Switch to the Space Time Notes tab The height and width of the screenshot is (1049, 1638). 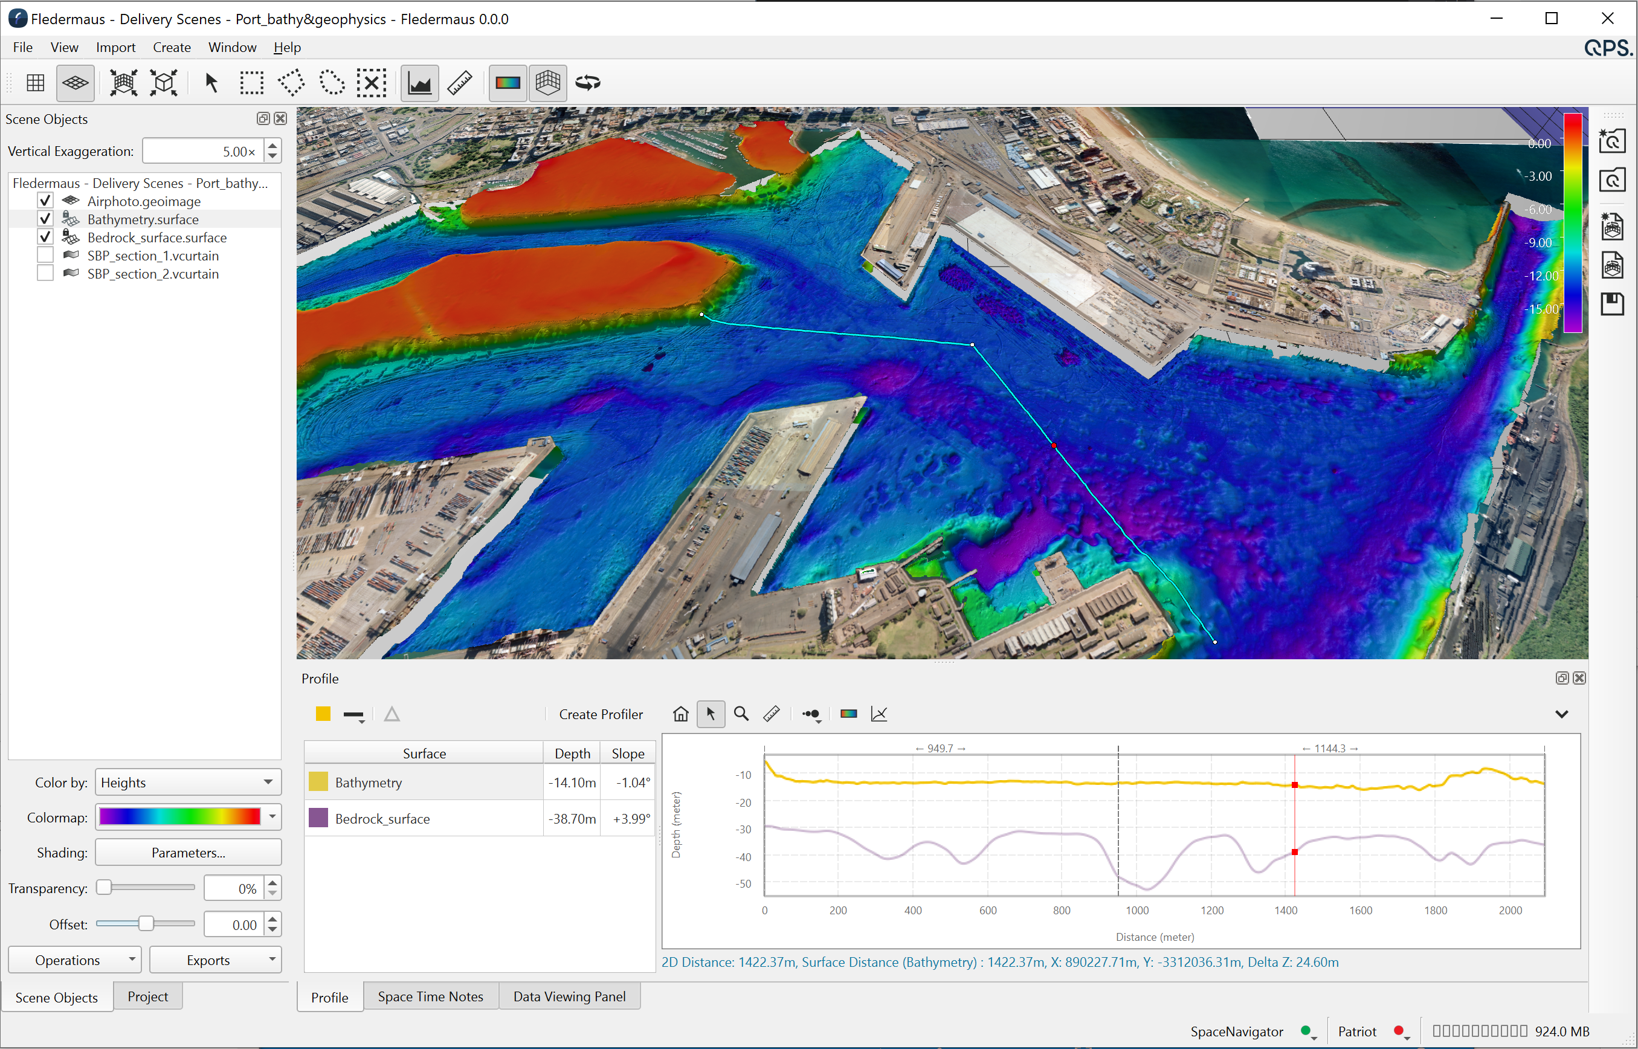[430, 996]
